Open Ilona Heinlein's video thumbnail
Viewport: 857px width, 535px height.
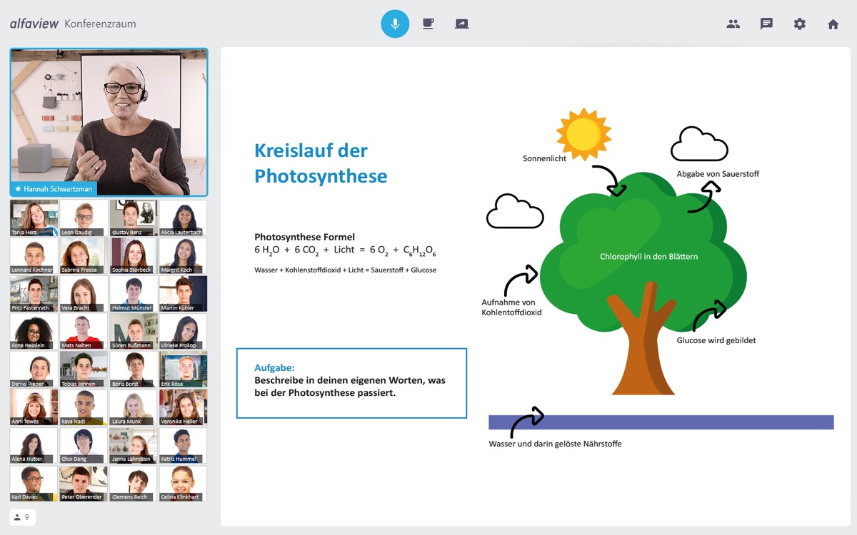[34, 331]
